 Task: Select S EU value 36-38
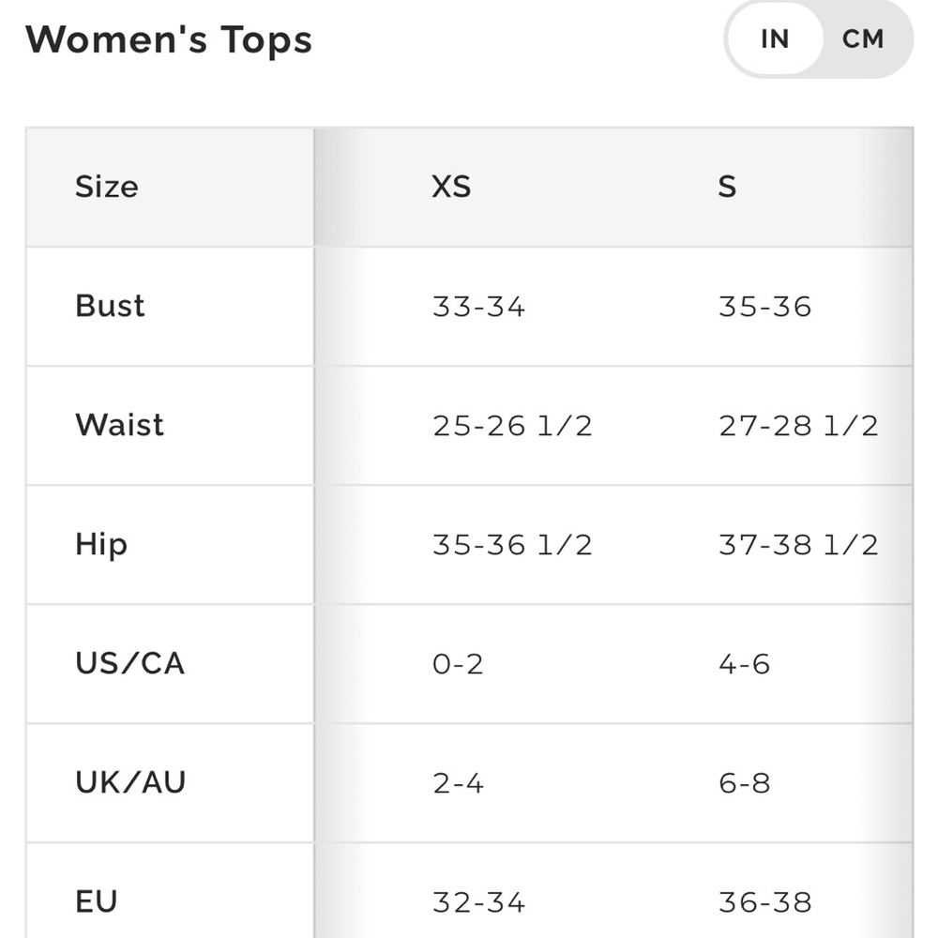tap(765, 902)
